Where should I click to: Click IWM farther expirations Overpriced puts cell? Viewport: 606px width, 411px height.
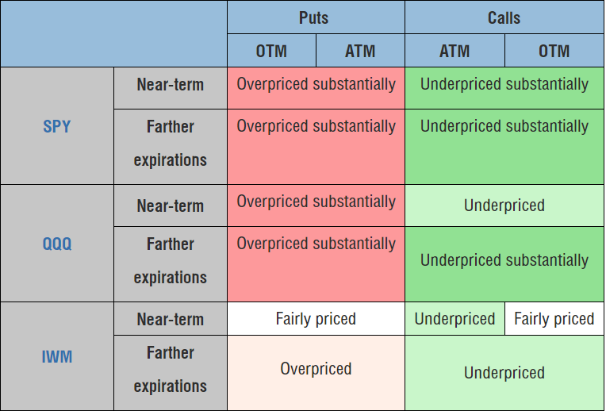(316, 373)
